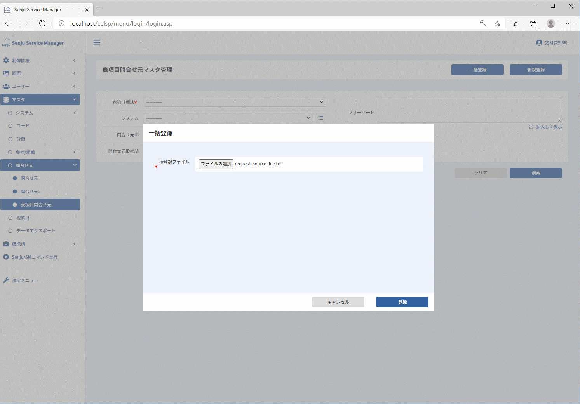The width and height of the screenshot is (580, 404).
Task: Click the ファイルの選択 button
Action: pos(216,164)
